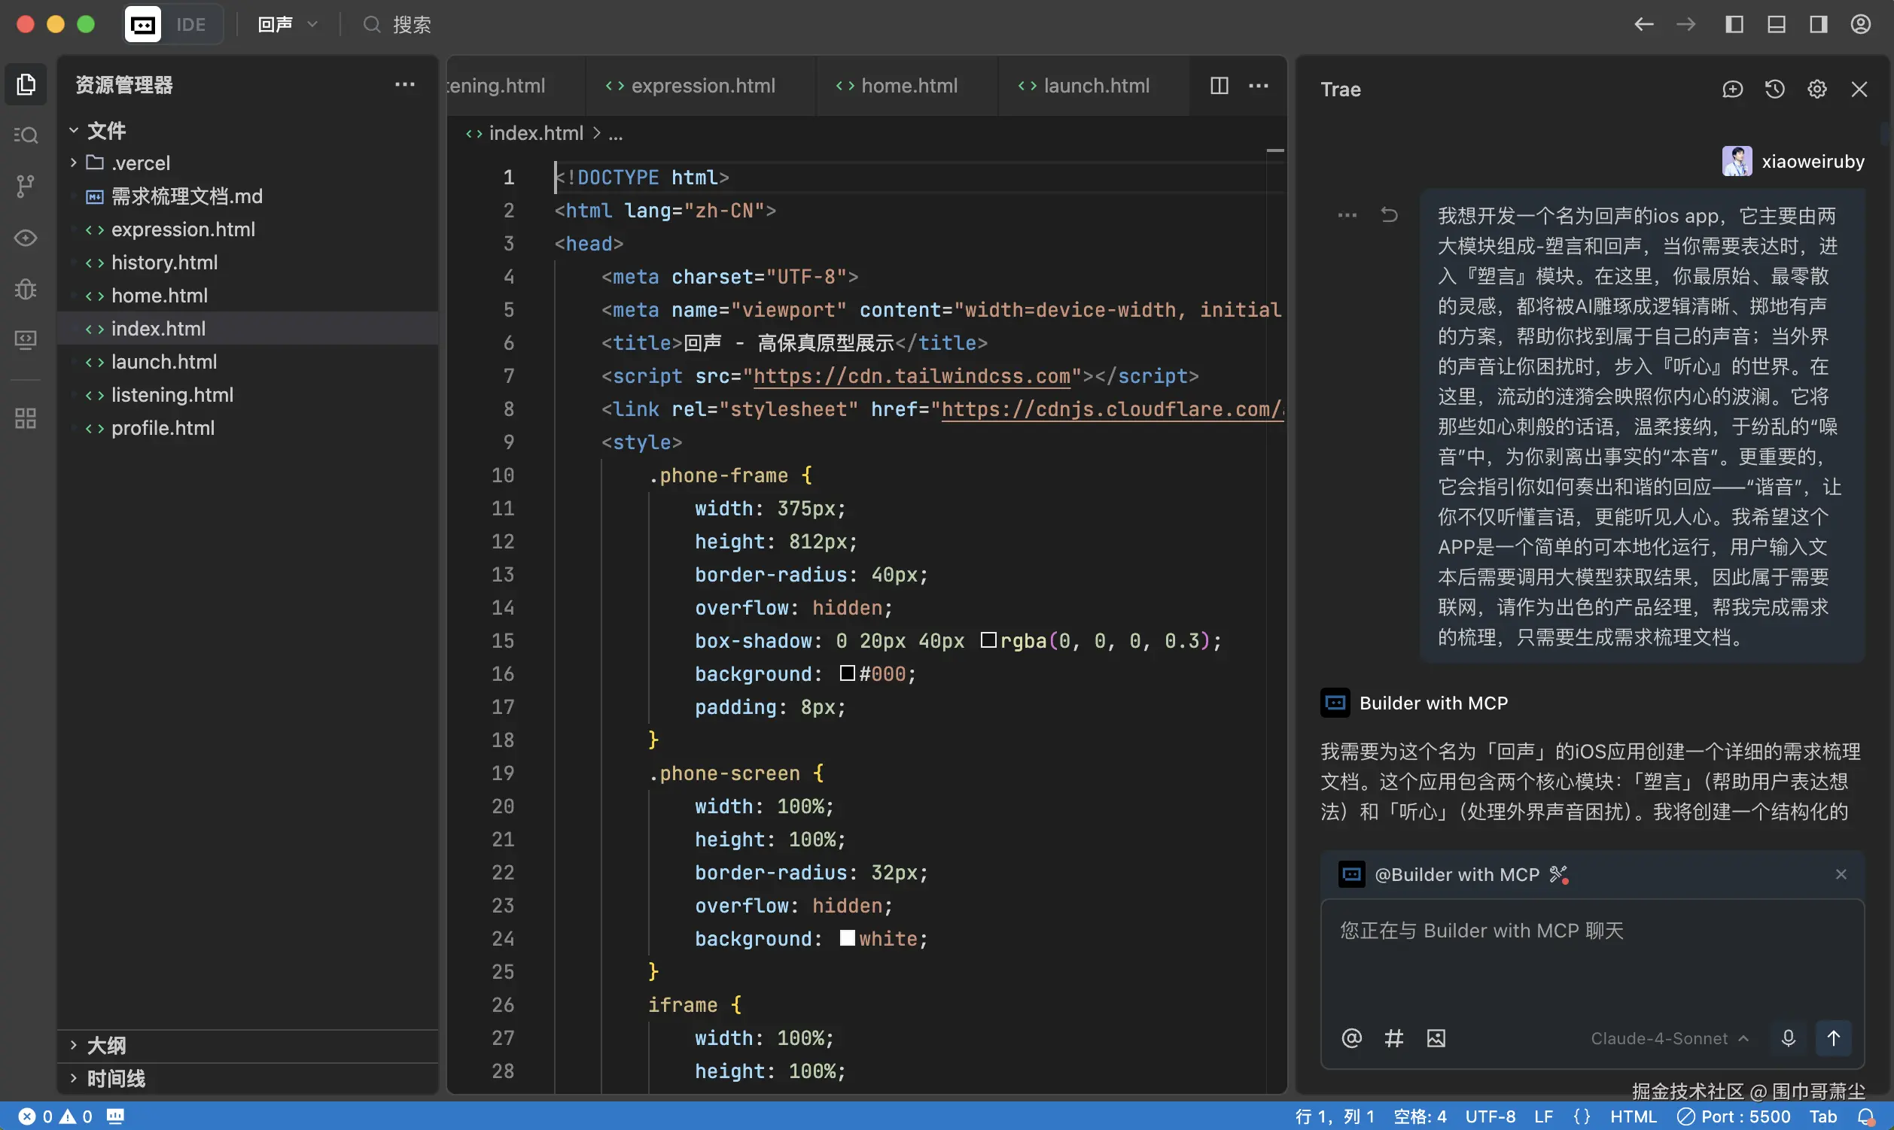Switch to the partially visible listening.html tab

point(516,85)
